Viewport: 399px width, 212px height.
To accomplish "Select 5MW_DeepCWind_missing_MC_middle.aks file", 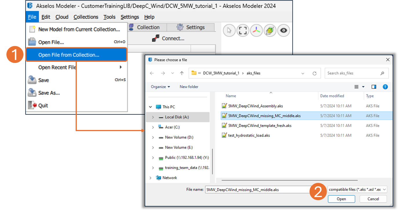I will tap(306, 116).
